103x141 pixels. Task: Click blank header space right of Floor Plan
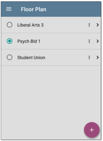(73, 9)
